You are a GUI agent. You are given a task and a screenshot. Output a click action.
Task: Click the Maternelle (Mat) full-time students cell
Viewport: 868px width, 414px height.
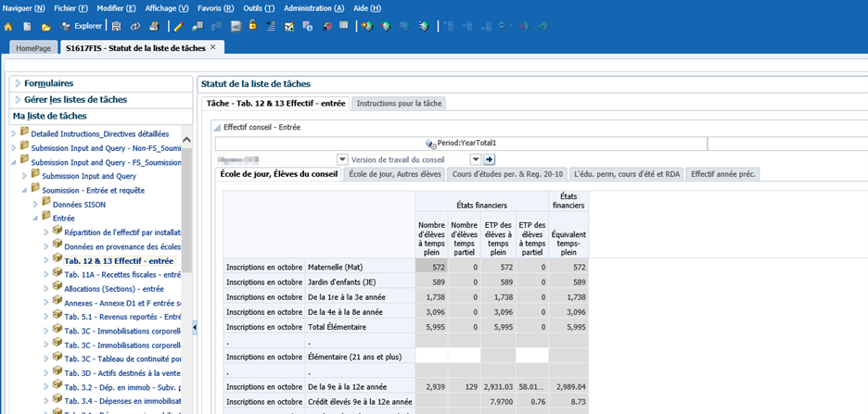[x=430, y=267]
